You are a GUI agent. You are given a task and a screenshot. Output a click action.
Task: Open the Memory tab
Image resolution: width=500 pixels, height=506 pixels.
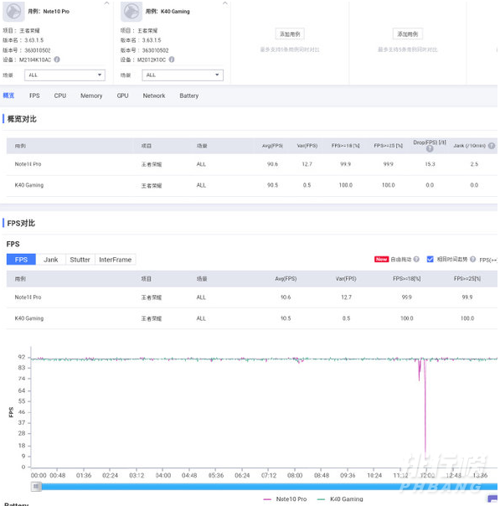pyautogui.click(x=91, y=96)
